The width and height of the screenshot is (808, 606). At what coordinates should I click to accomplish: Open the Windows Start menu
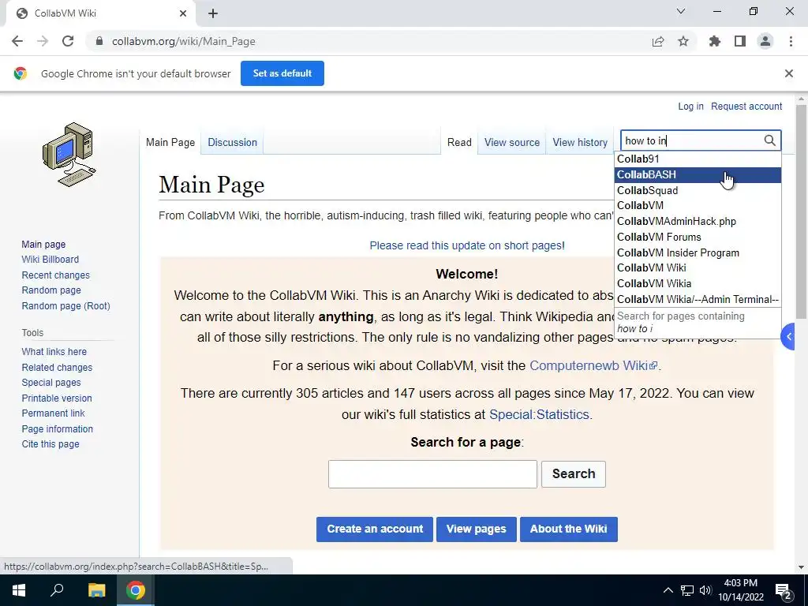click(19, 590)
